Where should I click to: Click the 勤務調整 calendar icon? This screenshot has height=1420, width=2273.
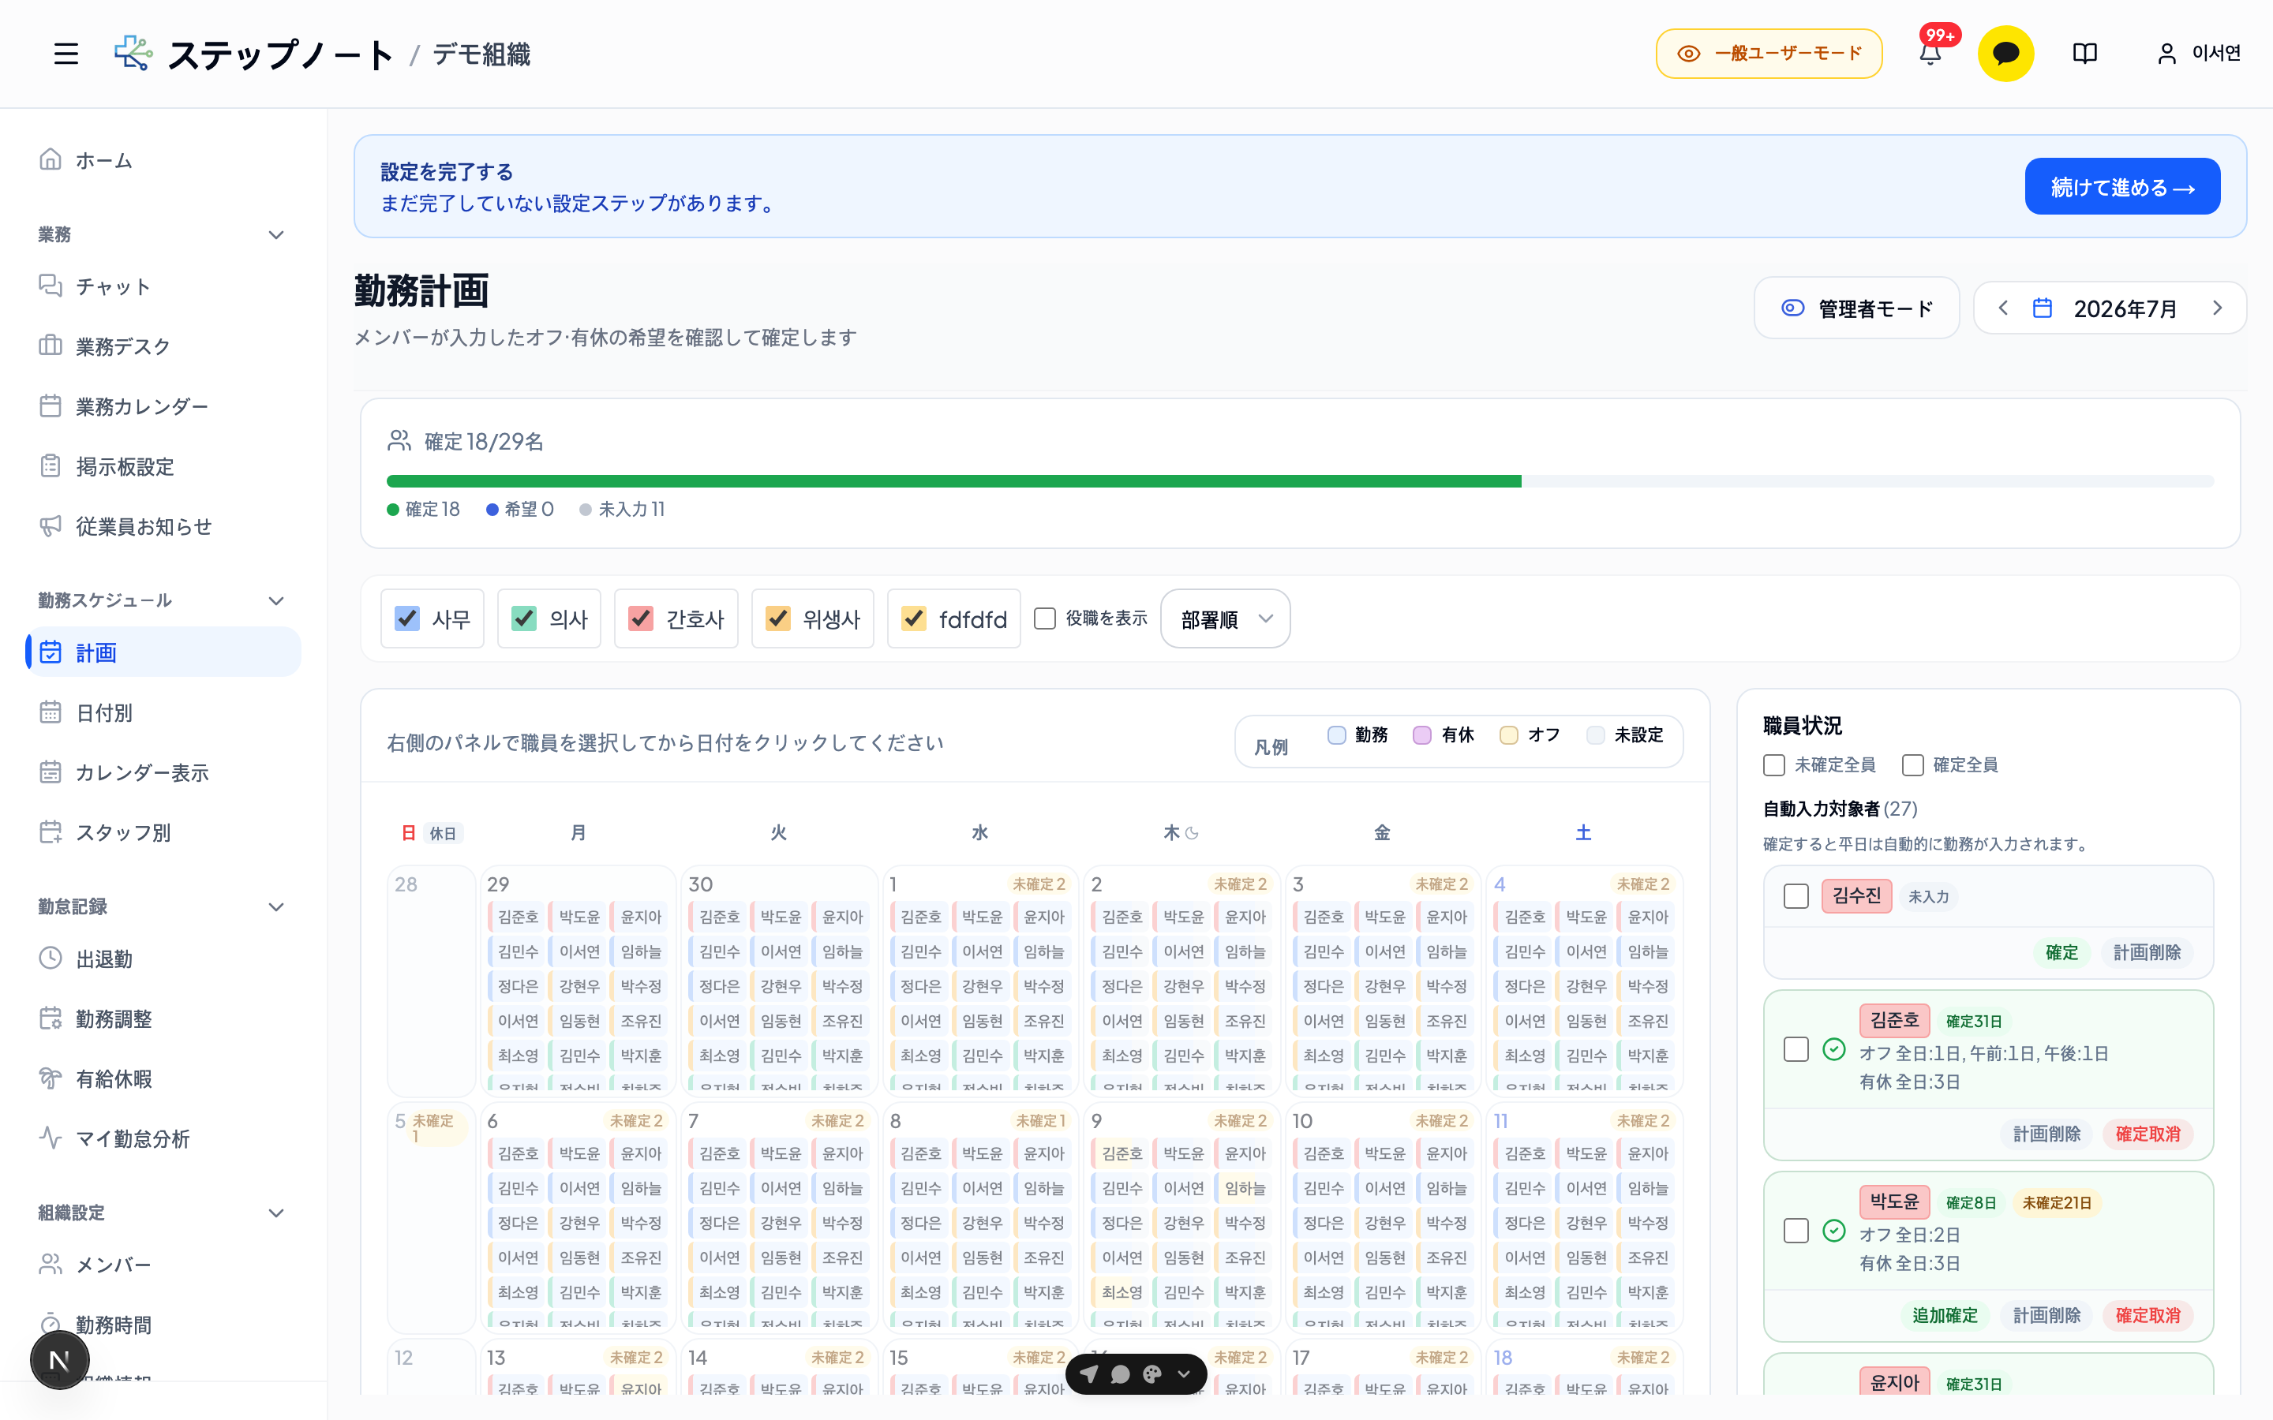pos(51,1018)
